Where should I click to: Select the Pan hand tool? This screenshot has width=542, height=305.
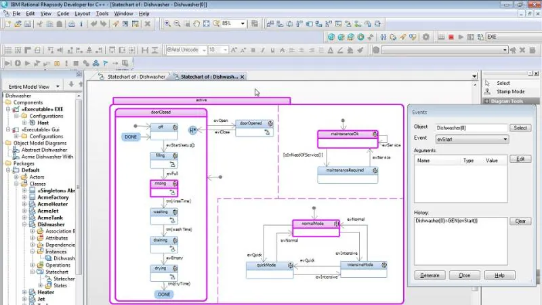[196, 24]
